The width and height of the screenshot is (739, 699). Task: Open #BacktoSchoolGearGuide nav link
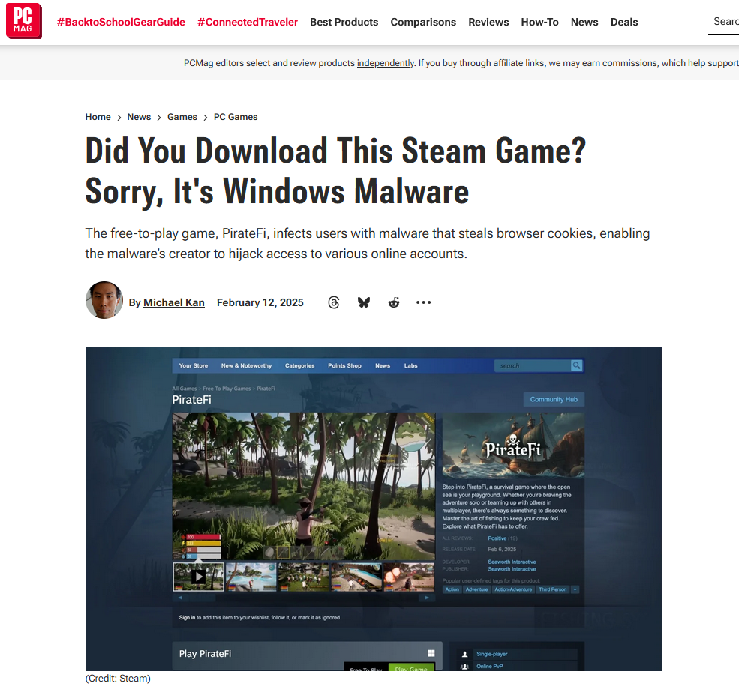(x=121, y=22)
